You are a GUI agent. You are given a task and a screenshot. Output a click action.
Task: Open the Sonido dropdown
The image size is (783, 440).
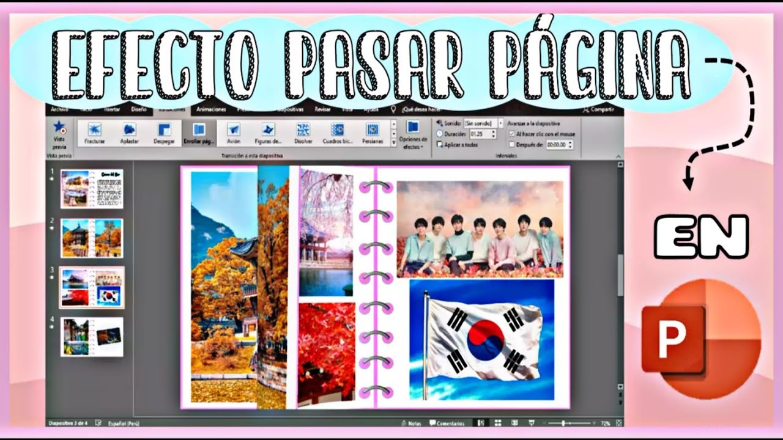[500, 123]
